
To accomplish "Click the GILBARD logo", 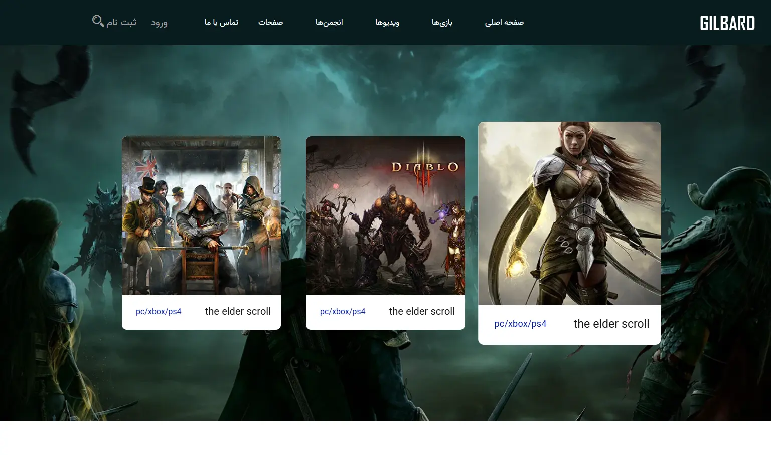I will (x=727, y=23).
